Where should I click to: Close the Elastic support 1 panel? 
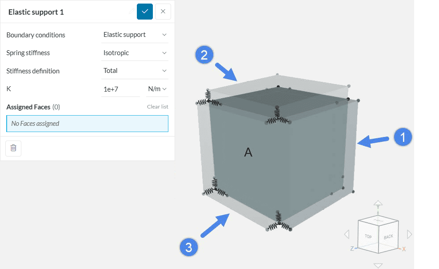(163, 12)
